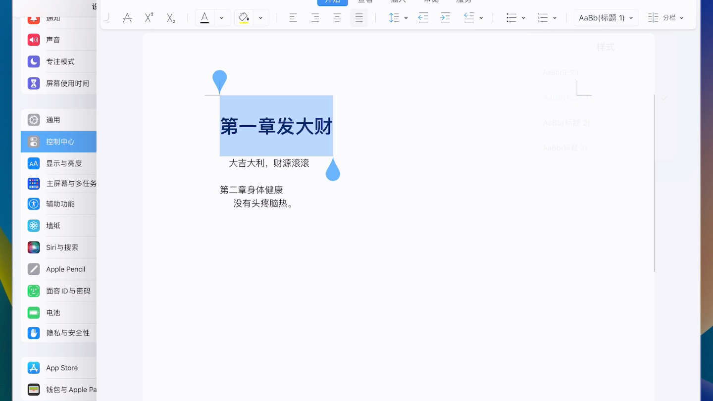Click the Siri与搜索 icon
The height and width of the screenshot is (401, 713).
pos(34,247)
